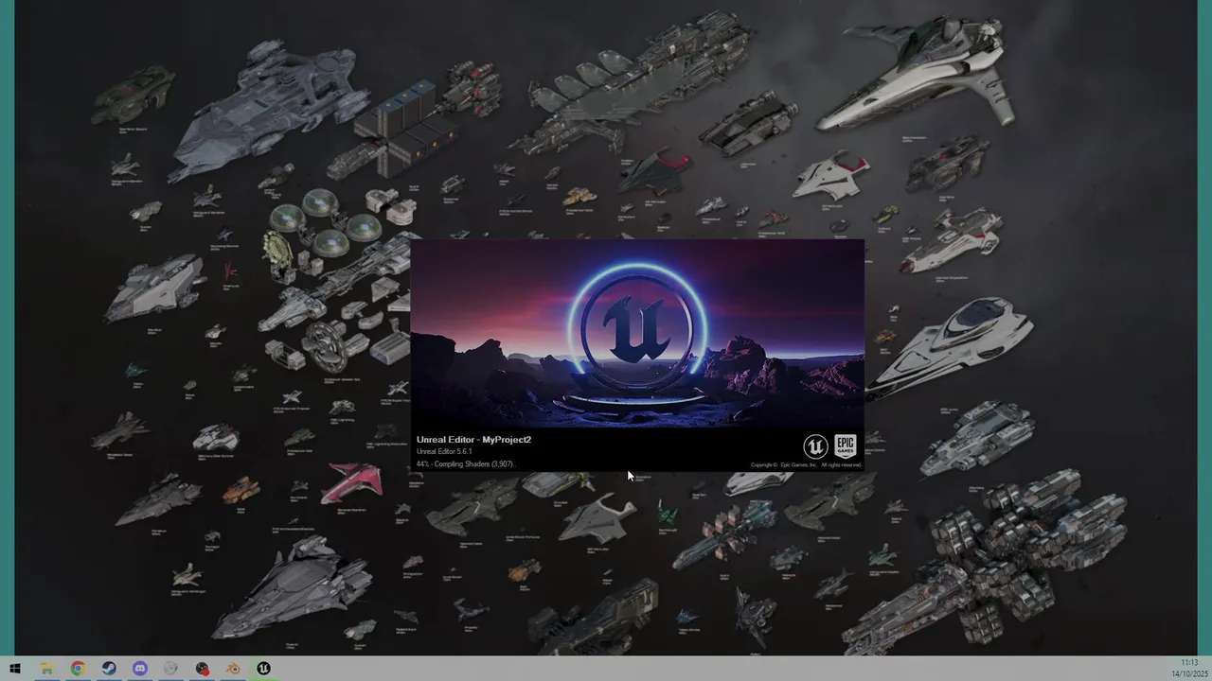Open Discord from the taskbar
Viewport: 1212px width, 681px height.
140,669
